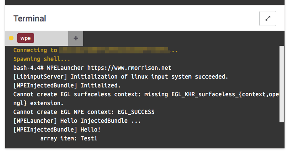Click the 'array item: Test1' output
Screen dimensions: 290x153
click(69, 138)
